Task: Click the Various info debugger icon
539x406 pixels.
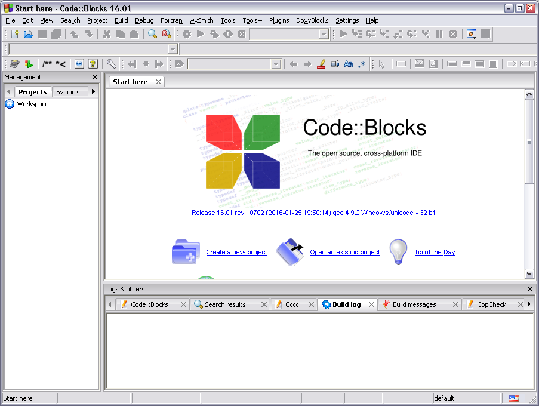Action: point(485,34)
